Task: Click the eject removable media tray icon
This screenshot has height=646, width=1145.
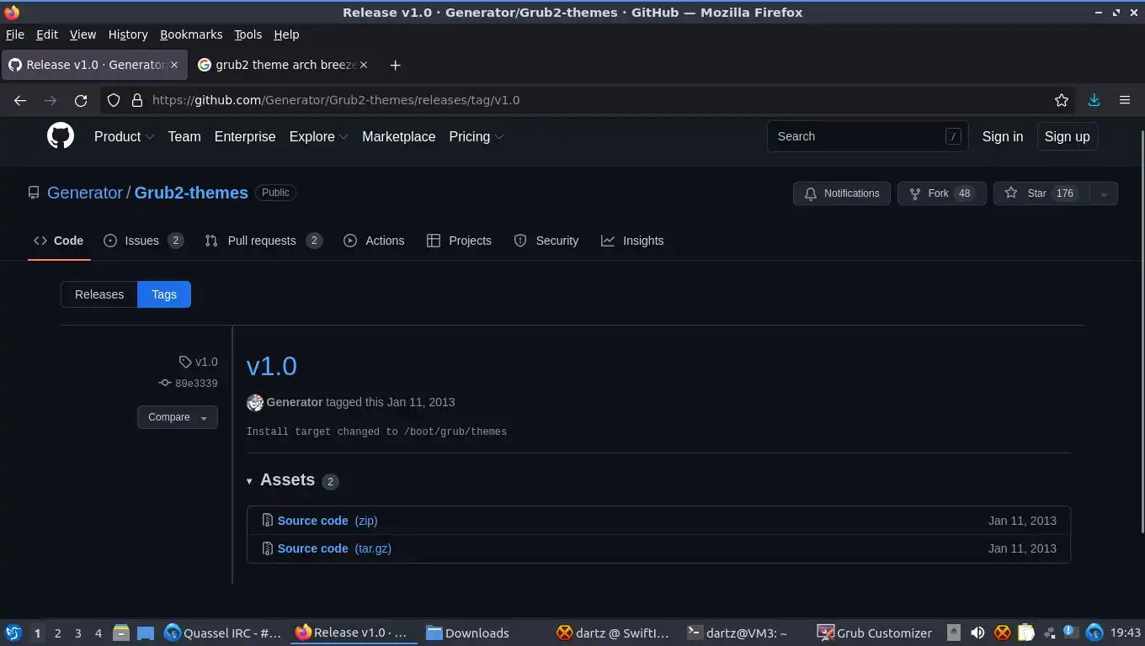Action: pyautogui.click(x=953, y=633)
